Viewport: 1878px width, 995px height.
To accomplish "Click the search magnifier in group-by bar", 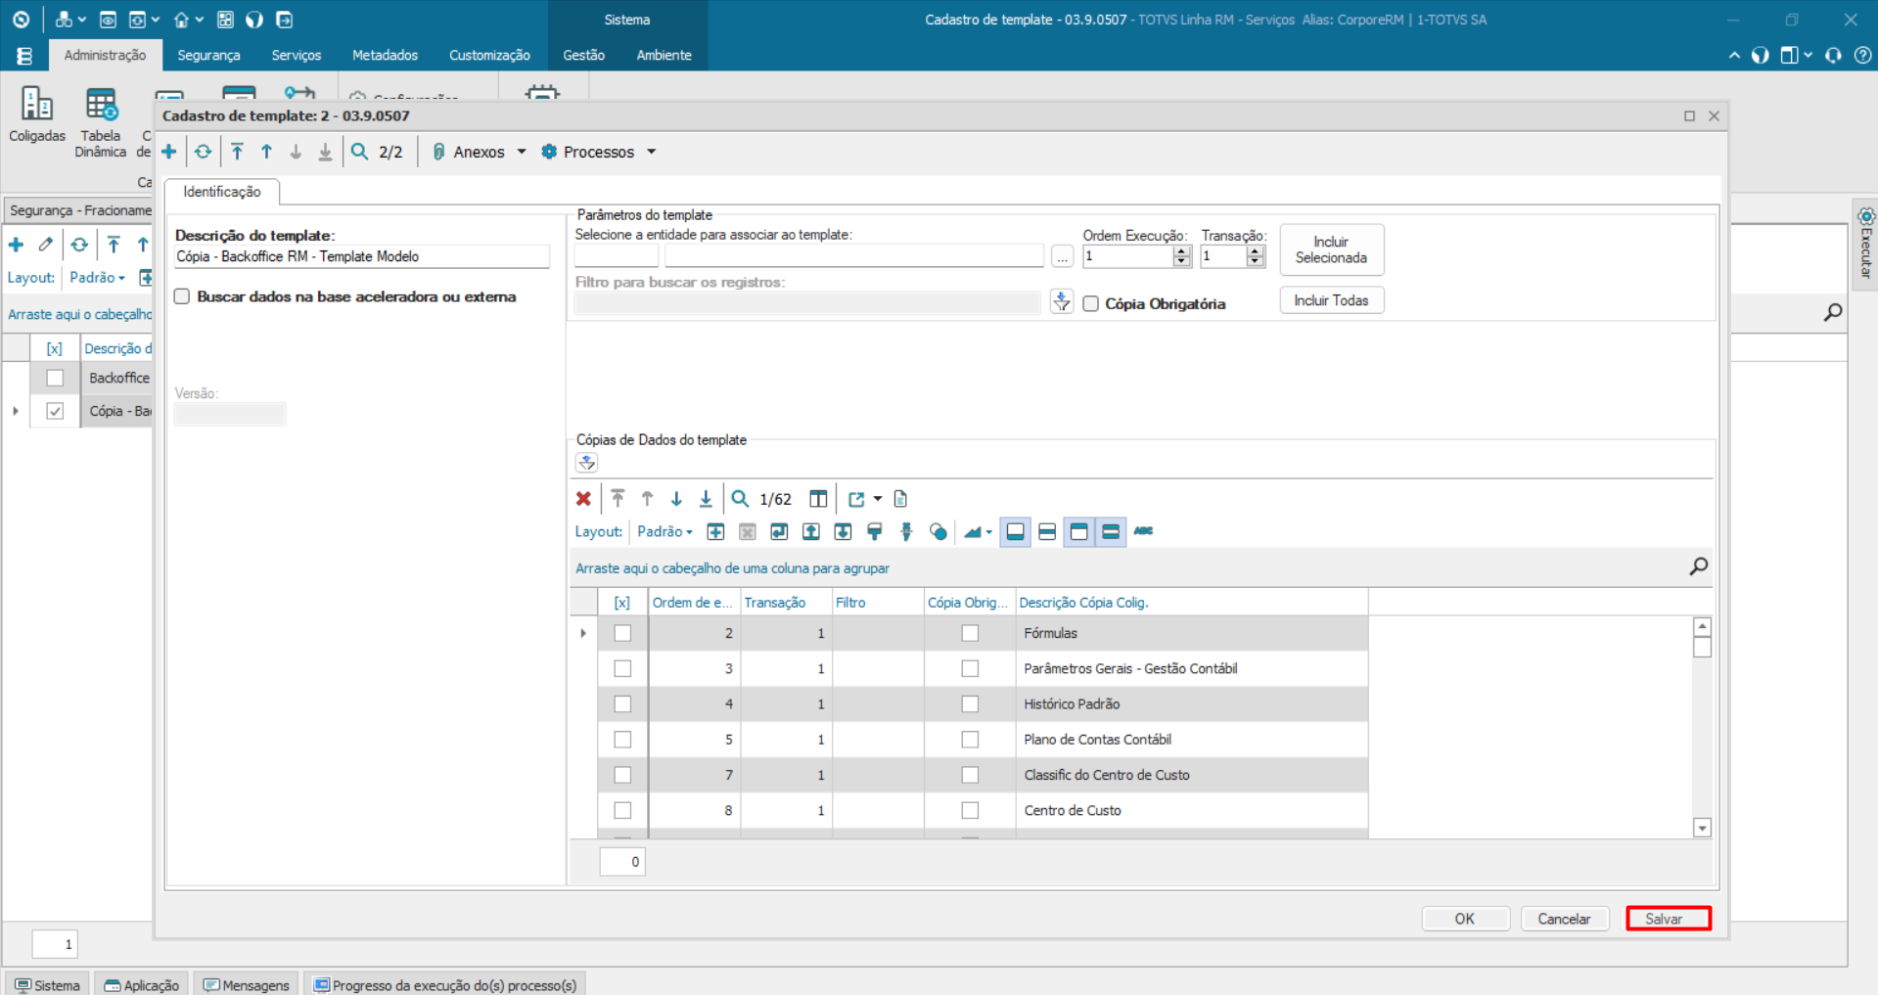I will [x=1698, y=566].
